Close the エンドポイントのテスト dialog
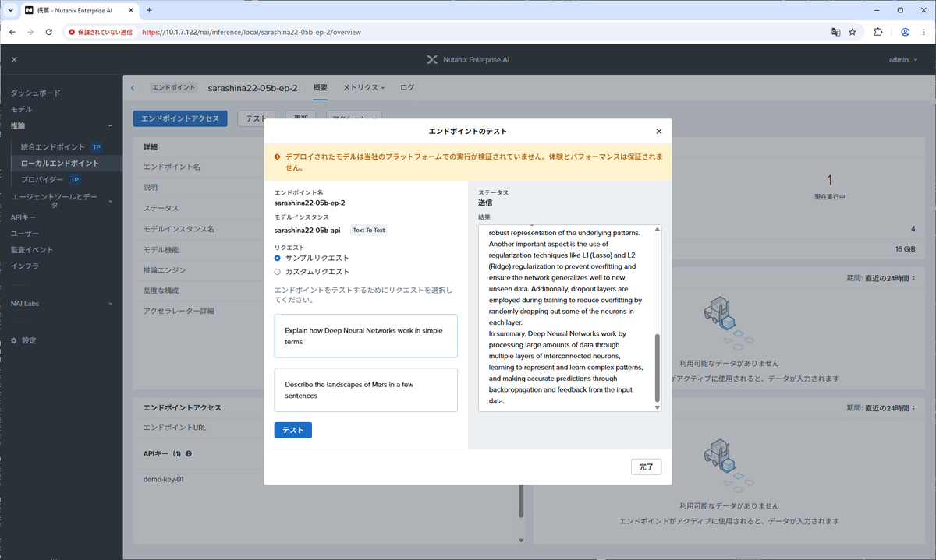 [659, 132]
